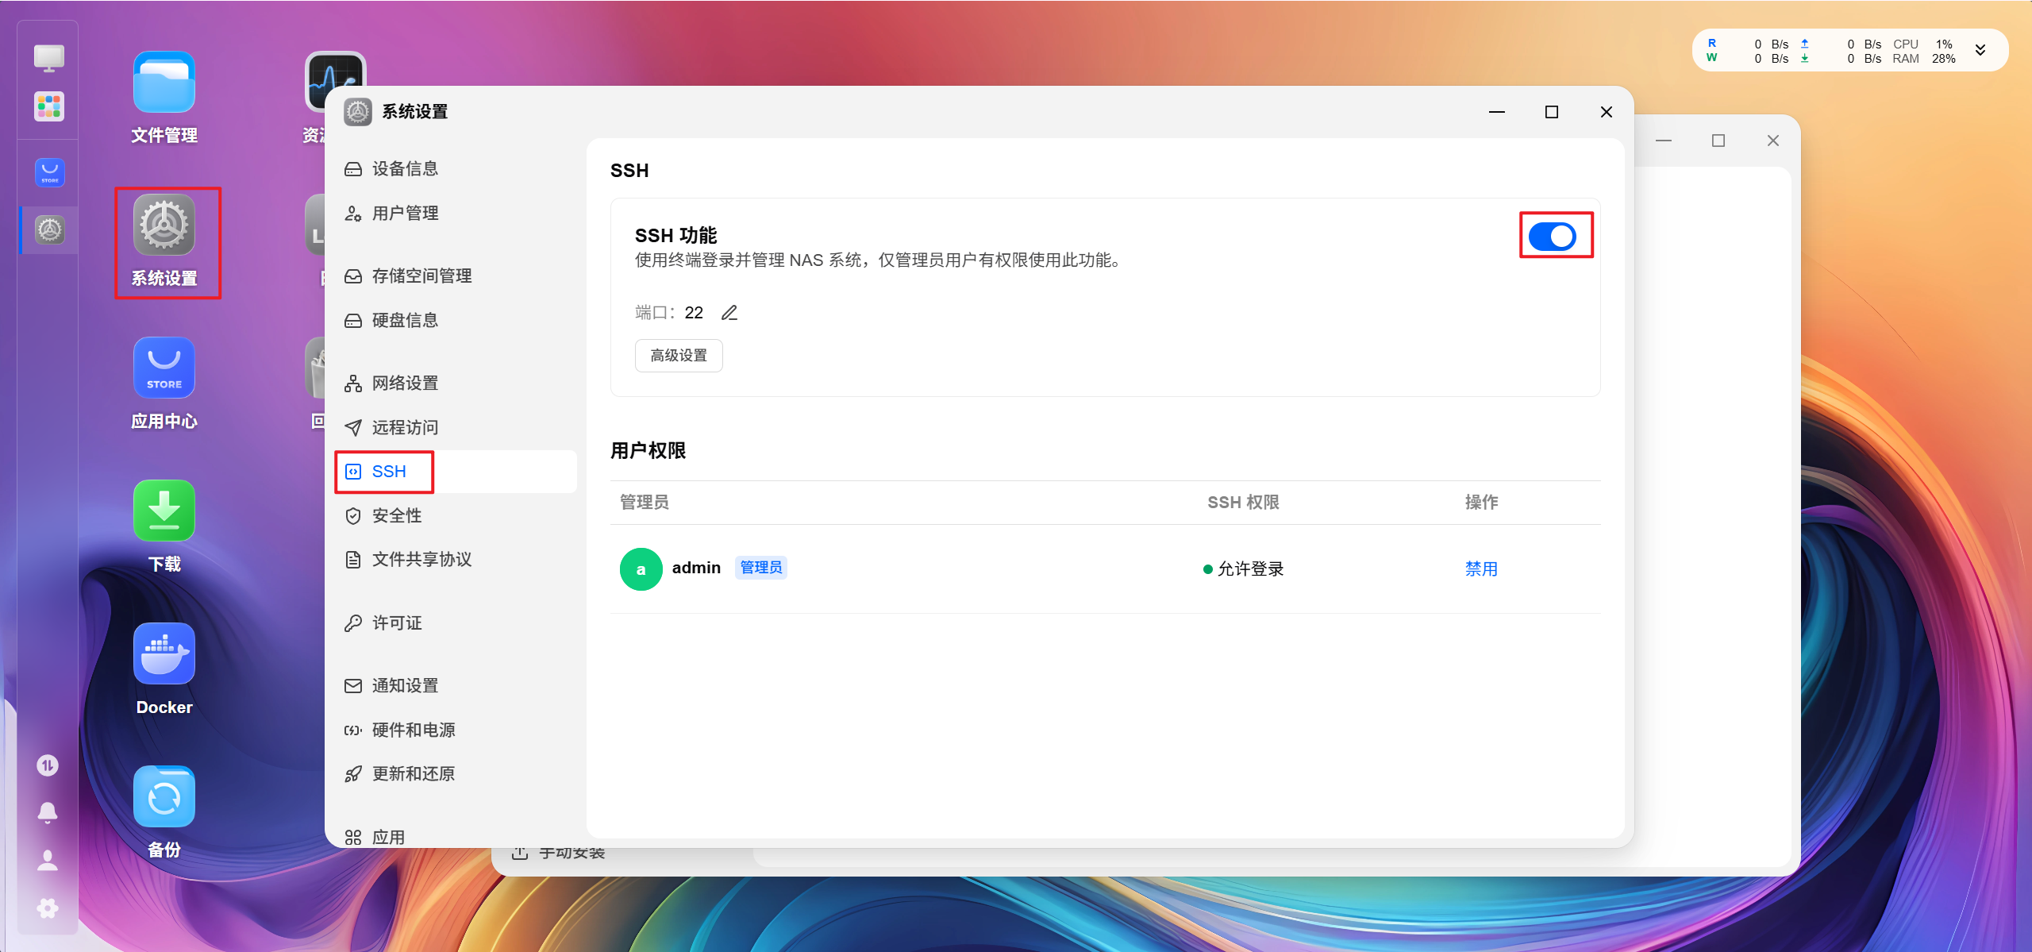Click the desktop monitor icon in the dock

click(x=49, y=58)
